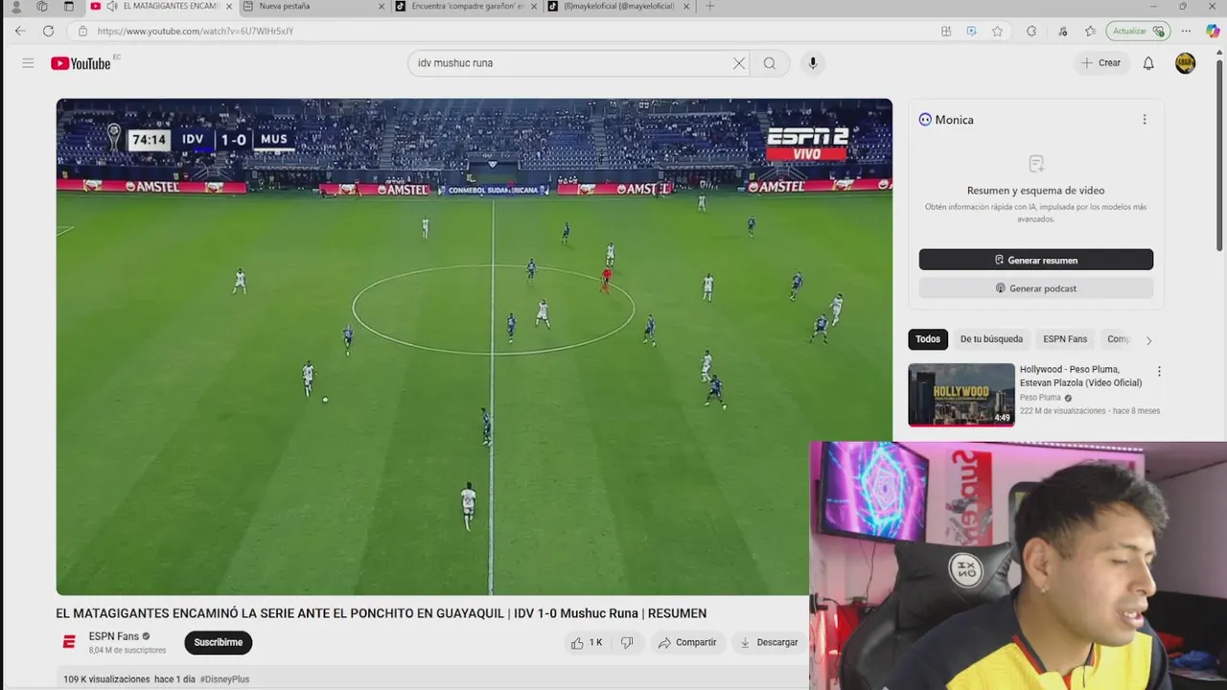Close the Nueva pestaña tab

click(381, 7)
